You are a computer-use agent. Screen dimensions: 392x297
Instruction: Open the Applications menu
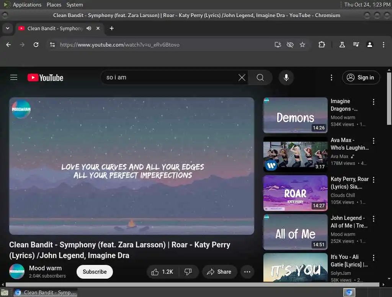27,5
